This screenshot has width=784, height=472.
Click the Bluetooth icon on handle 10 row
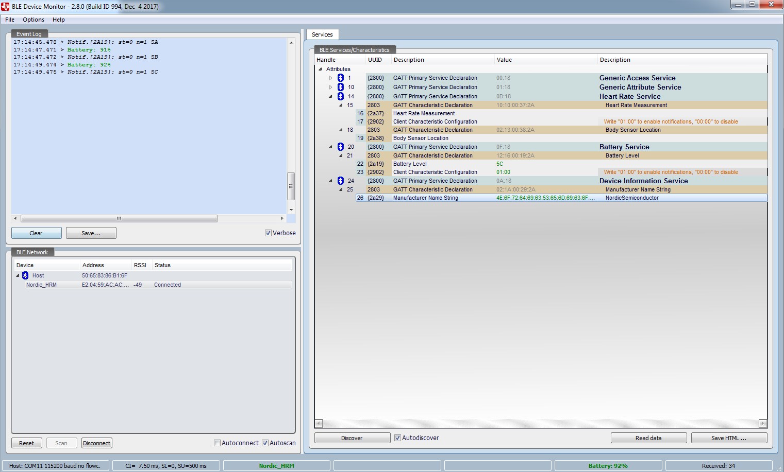(x=341, y=87)
